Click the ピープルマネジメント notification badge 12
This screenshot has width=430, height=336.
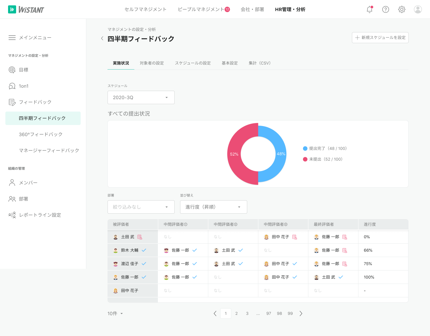coord(227,9)
